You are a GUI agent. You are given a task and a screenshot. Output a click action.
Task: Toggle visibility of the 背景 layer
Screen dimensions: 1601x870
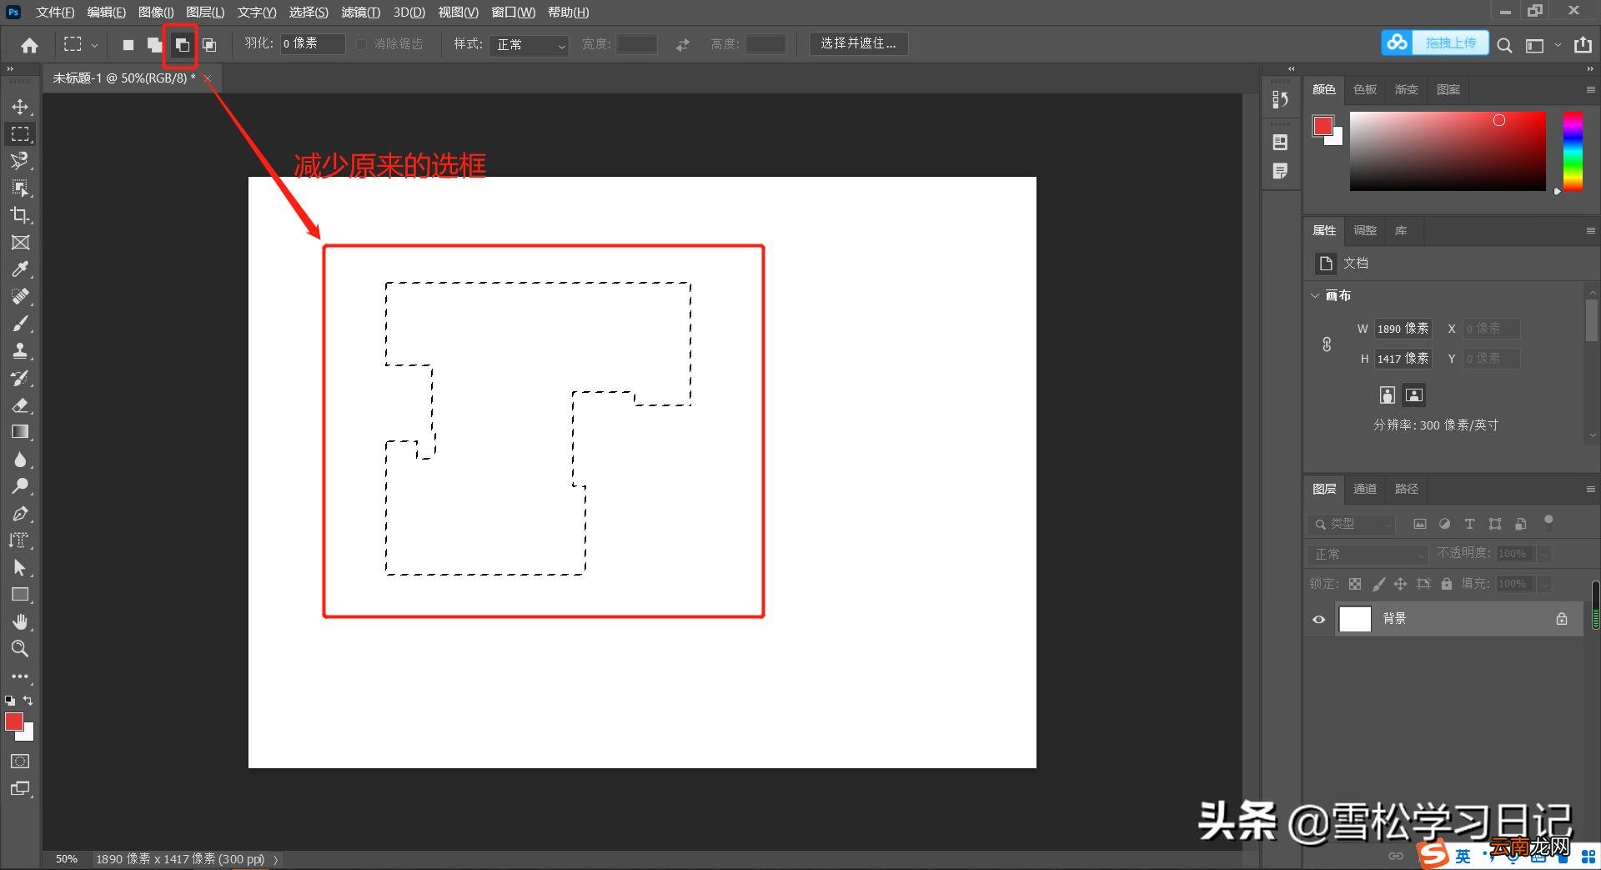coord(1319,619)
